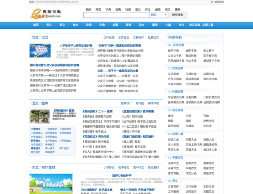This screenshot has height=194, width=253.
Task: Open 绕口令大全 link
Action: pyautogui.click(x=210, y=150)
